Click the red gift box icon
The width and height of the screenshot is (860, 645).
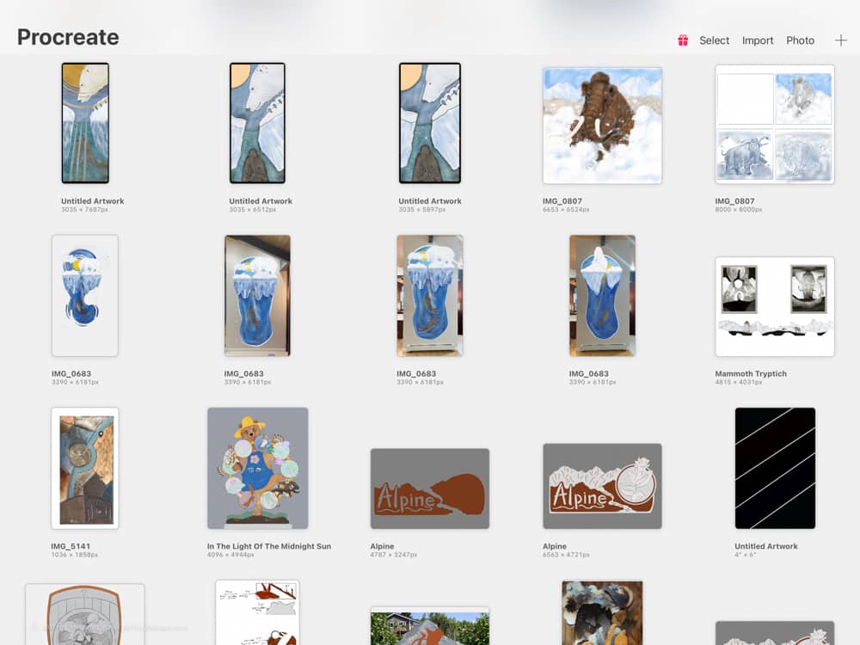click(x=683, y=40)
